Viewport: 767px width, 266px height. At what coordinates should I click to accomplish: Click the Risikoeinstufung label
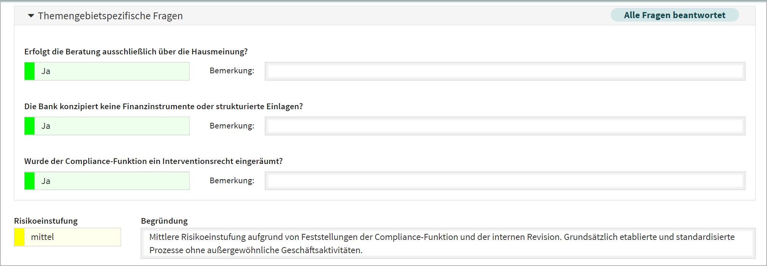pyautogui.click(x=46, y=221)
